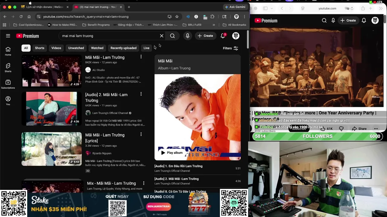The width and height of the screenshot is (387, 217).
Task: Dislike the video in Safari window
Action: pos(341,129)
